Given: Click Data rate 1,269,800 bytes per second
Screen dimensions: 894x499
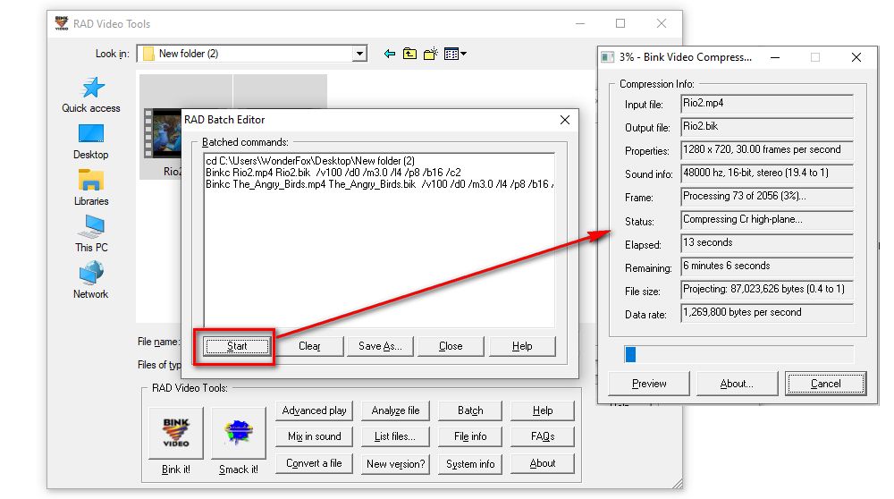Looking at the screenshot, I should 767,313.
